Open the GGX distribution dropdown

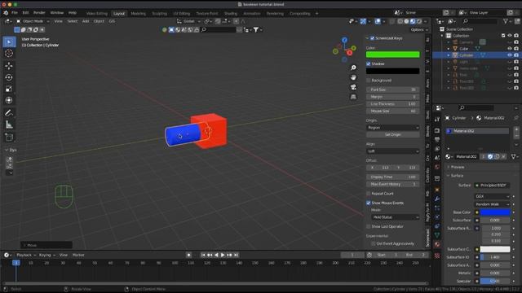tap(492, 196)
